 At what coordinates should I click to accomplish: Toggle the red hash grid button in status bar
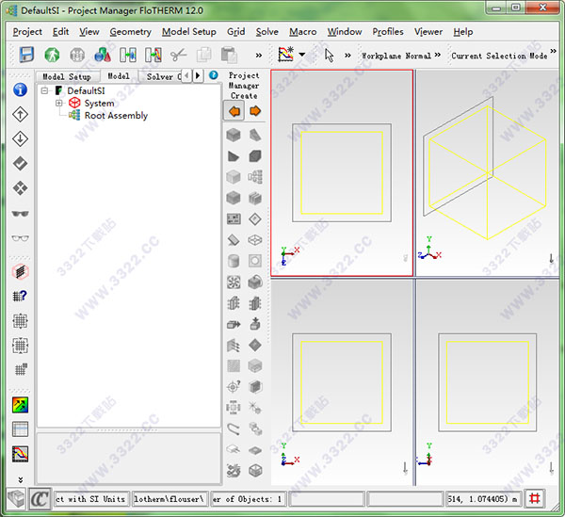click(x=535, y=499)
